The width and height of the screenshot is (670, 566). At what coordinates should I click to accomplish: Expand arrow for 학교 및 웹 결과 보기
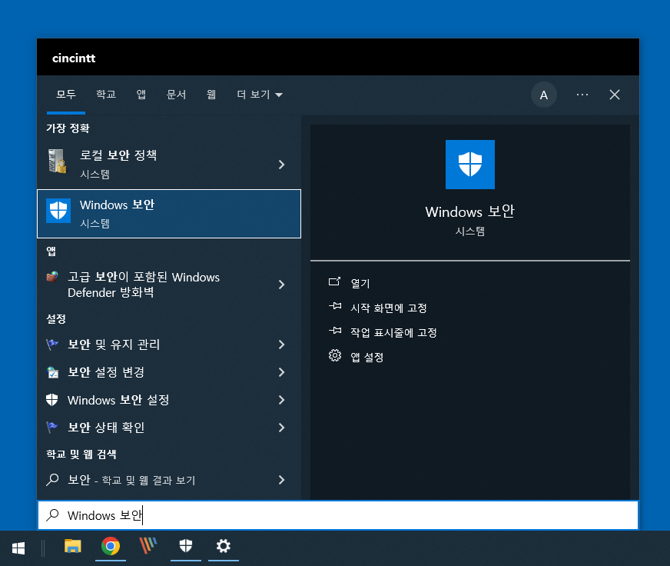click(x=281, y=480)
